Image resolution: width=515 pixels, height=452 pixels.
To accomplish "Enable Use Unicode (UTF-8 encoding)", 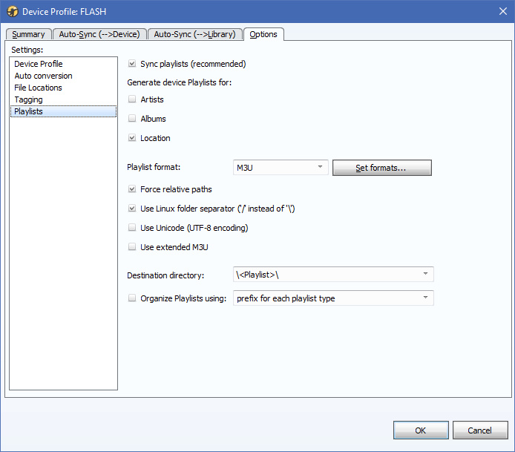I will [132, 228].
